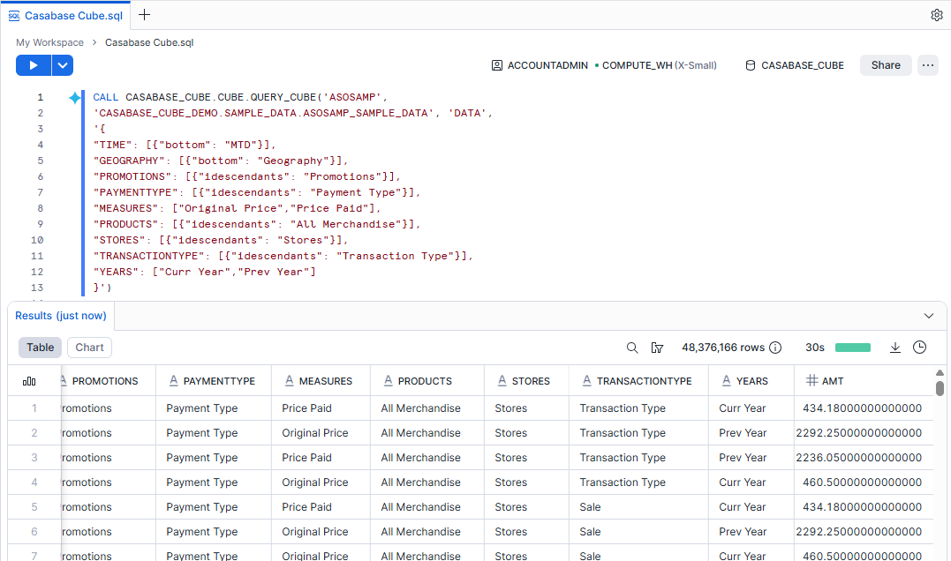This screenshot has height=561, width=951.
Task: Collapse the Results panel chevron
Action: tap(929, 316)
